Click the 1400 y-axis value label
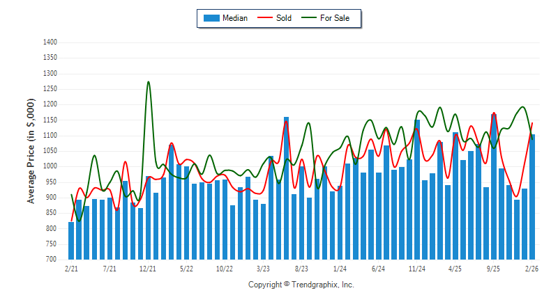The height and width of the screenshot is (302, 558). [x=49, y=42]
